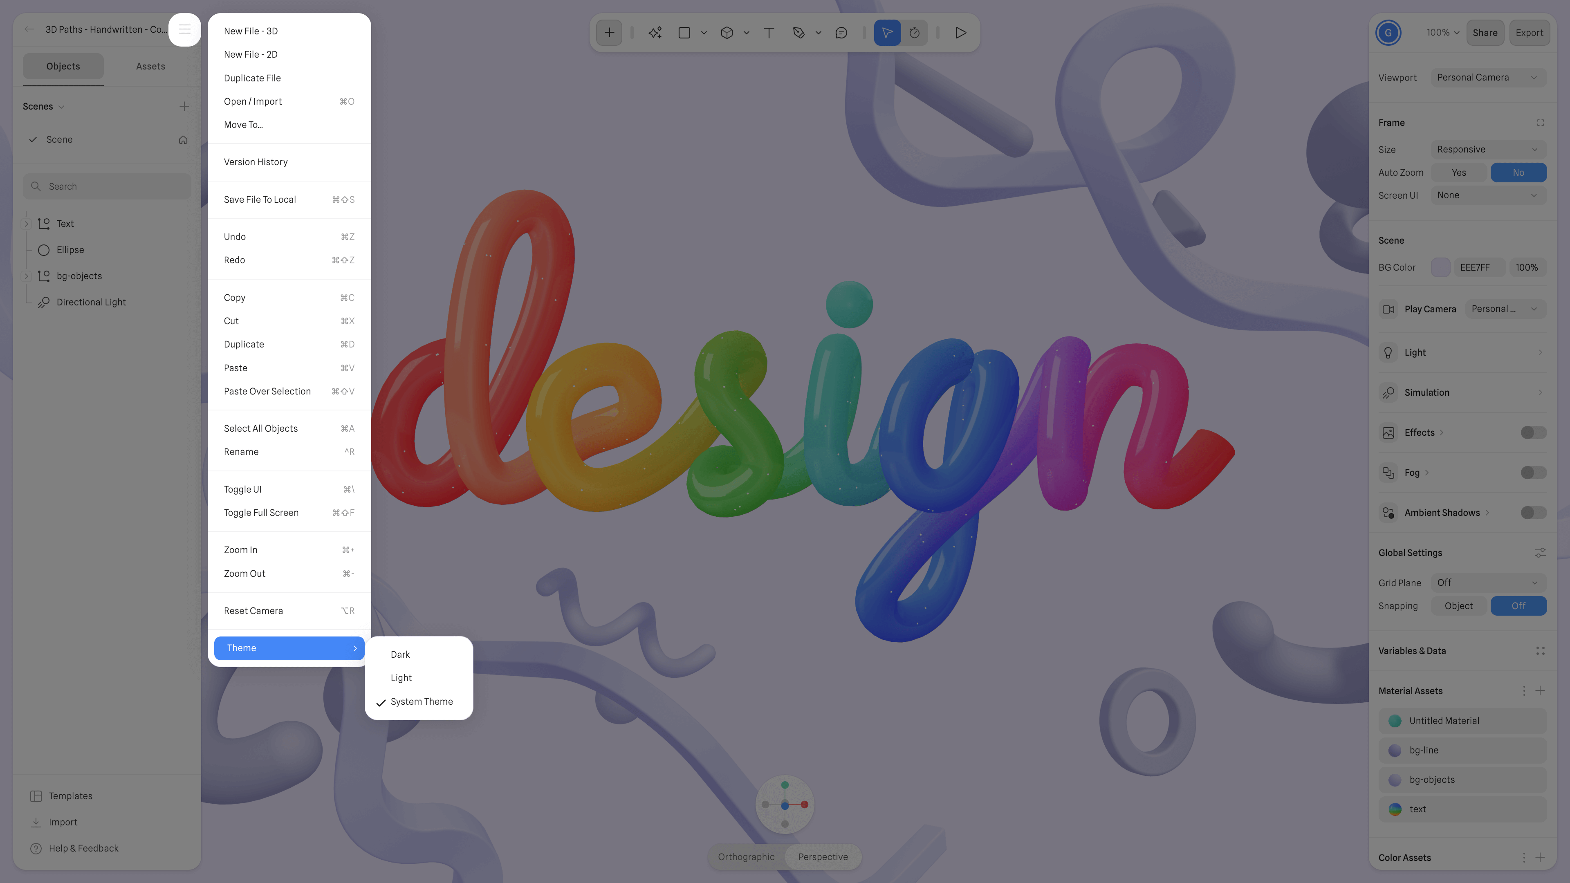Screen dimensions: 1570x883
Task: Choose Dark from the Theme submenu
Action: (x=400, y=654)
